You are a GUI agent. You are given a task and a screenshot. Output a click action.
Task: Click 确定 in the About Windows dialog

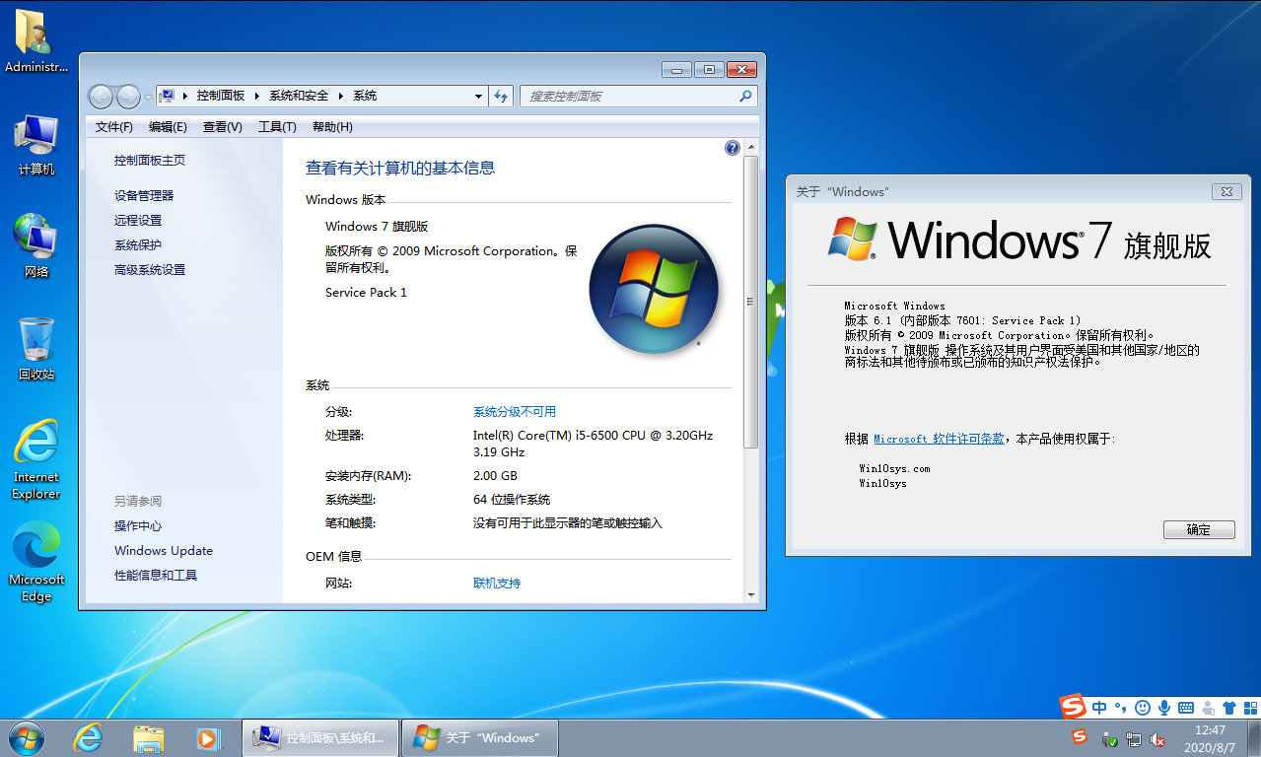1199,529
